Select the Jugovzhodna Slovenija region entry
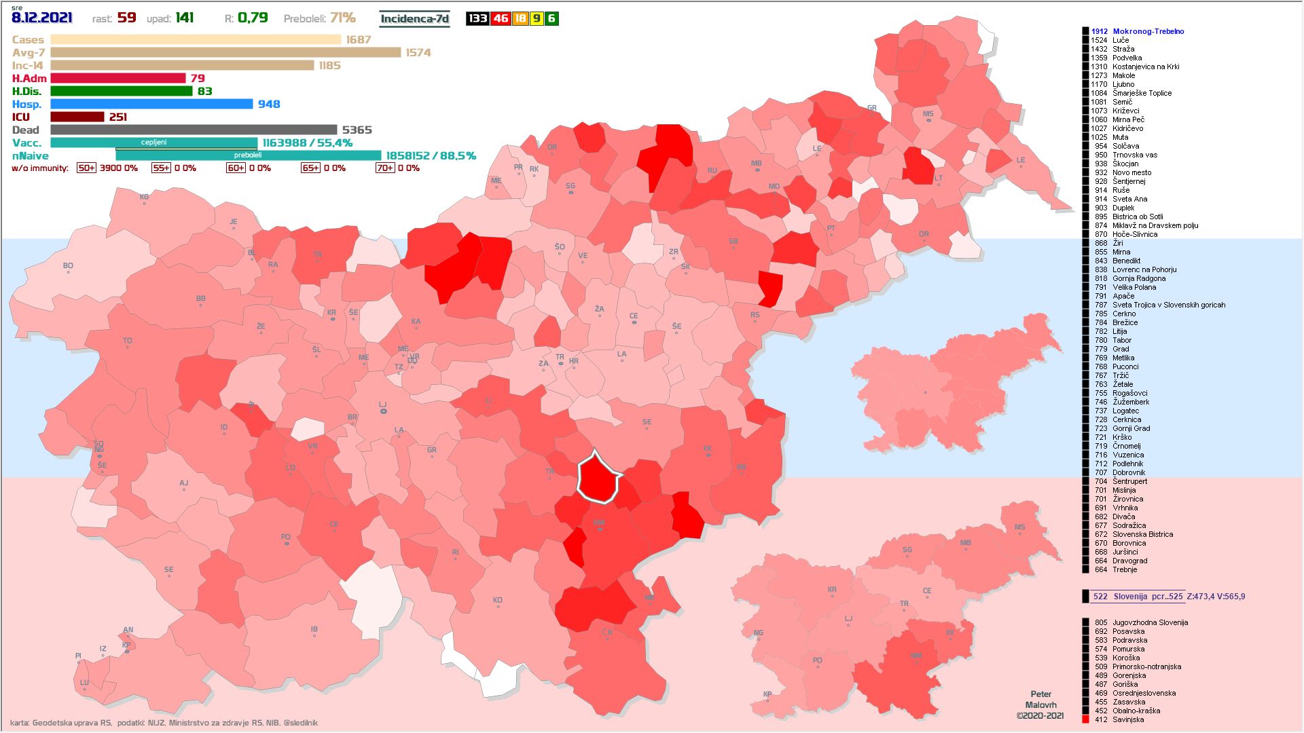The width and height of the screenshot is (1304, 733). 1150,622
